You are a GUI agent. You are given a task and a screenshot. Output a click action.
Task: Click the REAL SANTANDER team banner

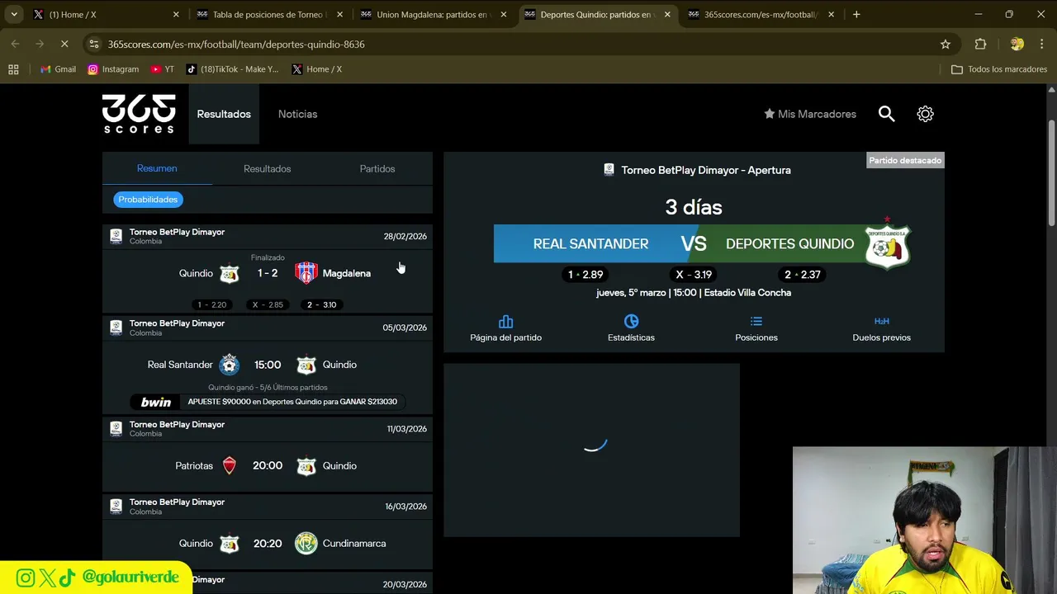(x=590, y=244)
